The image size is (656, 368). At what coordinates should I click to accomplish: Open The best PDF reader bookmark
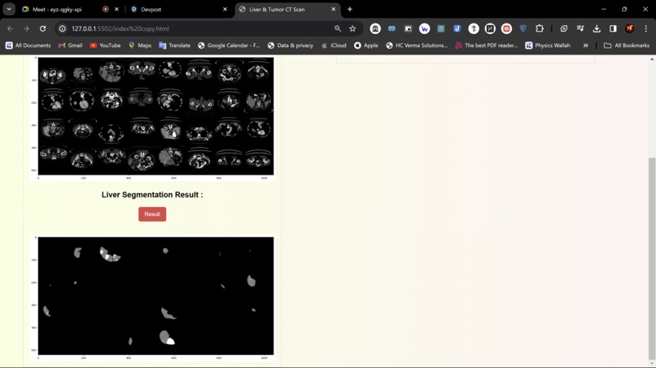[x=486, y=45]
